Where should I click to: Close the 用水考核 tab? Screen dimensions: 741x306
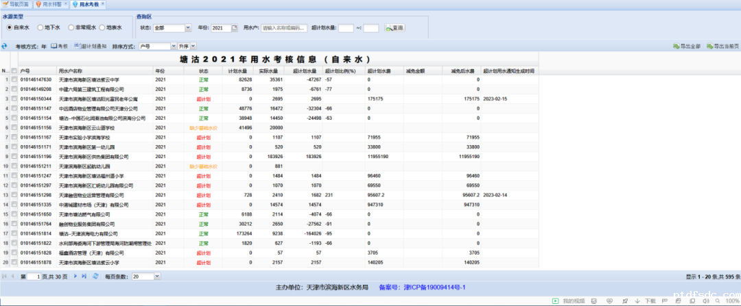coord(102,4)
